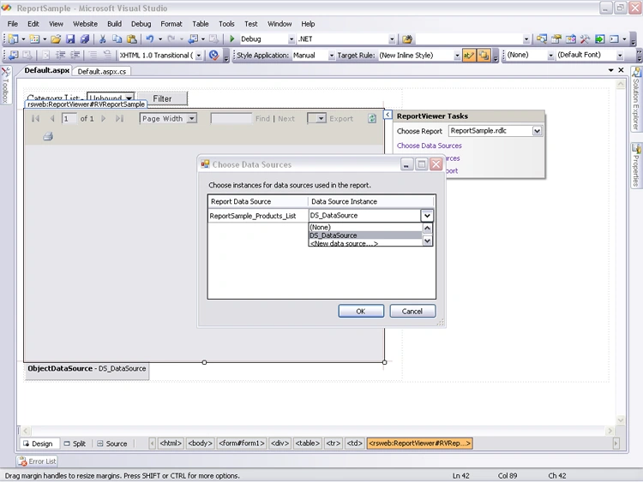Open Solution Explorer from the toolbar icon
This screenshot has height=482, width=643.
point(541,39)
